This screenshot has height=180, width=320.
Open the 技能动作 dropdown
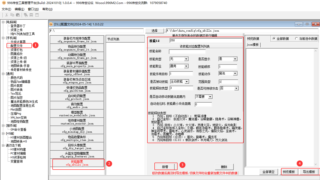click(x=235, y=73)
